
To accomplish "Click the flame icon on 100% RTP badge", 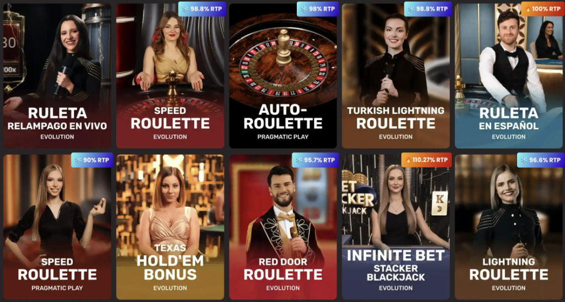I will click(x=528, y=9).
